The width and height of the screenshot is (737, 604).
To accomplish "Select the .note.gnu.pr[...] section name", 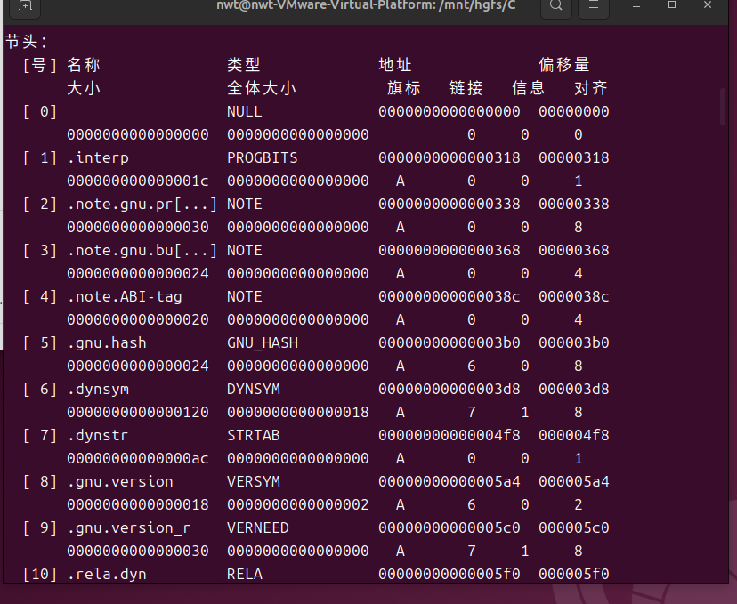I will [142, 205].
